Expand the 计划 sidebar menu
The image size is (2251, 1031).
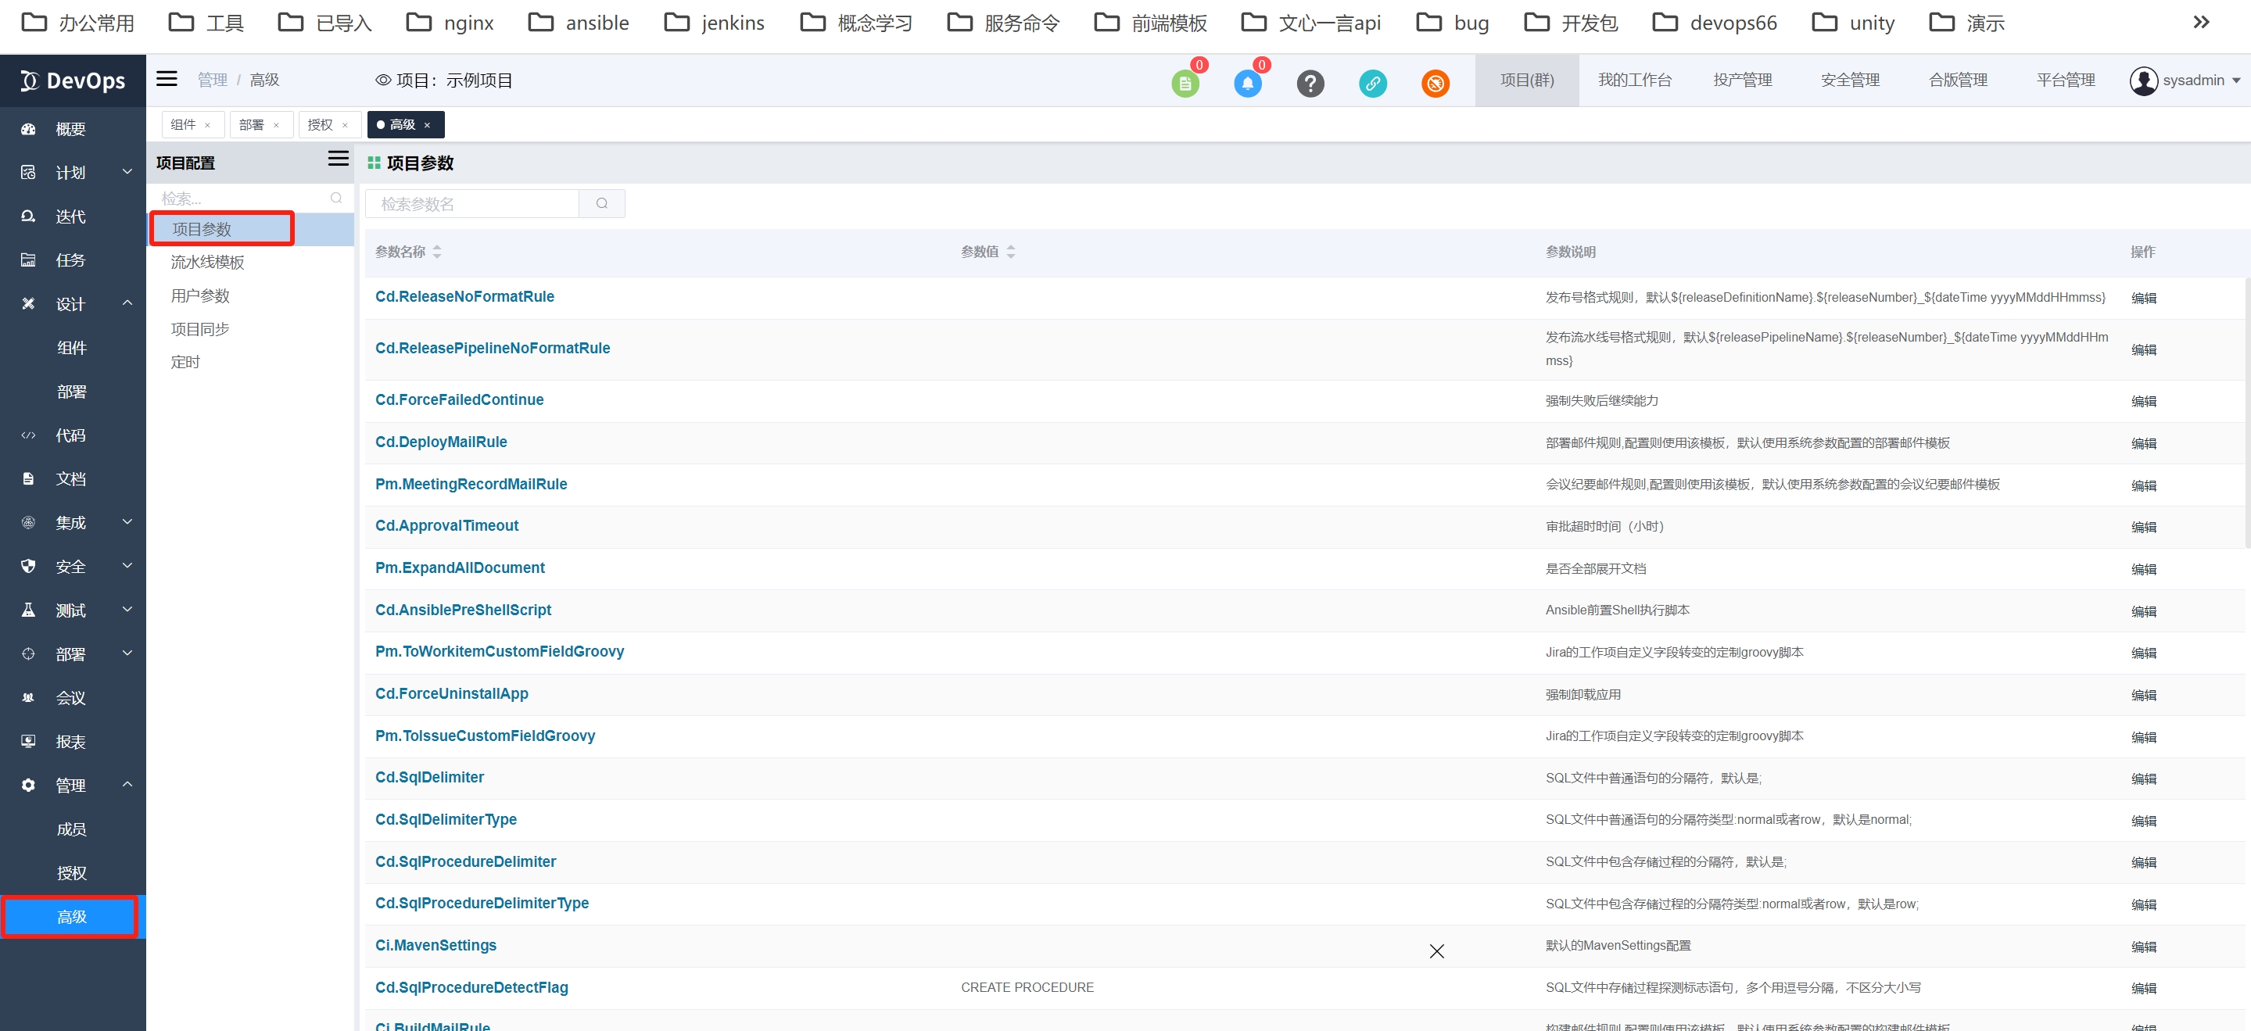click(73, 172)
